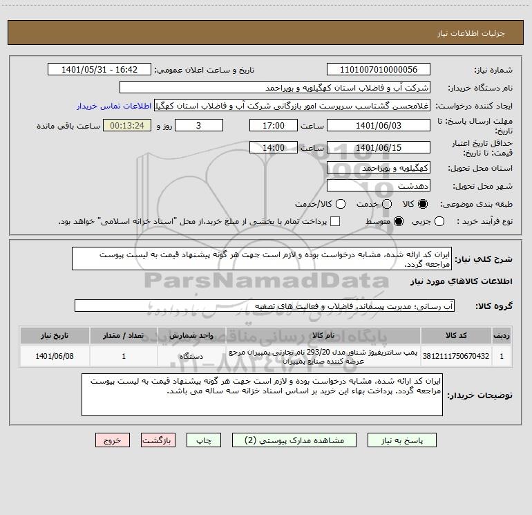Image resolution: width=532 pixels, height=515 pixels.
Task: Click the پاسخ به نیاز button
Action: (x=402, y=440)
